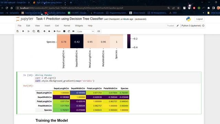
Task: Open the command palette keyboard icon
Action: [99, 31]
